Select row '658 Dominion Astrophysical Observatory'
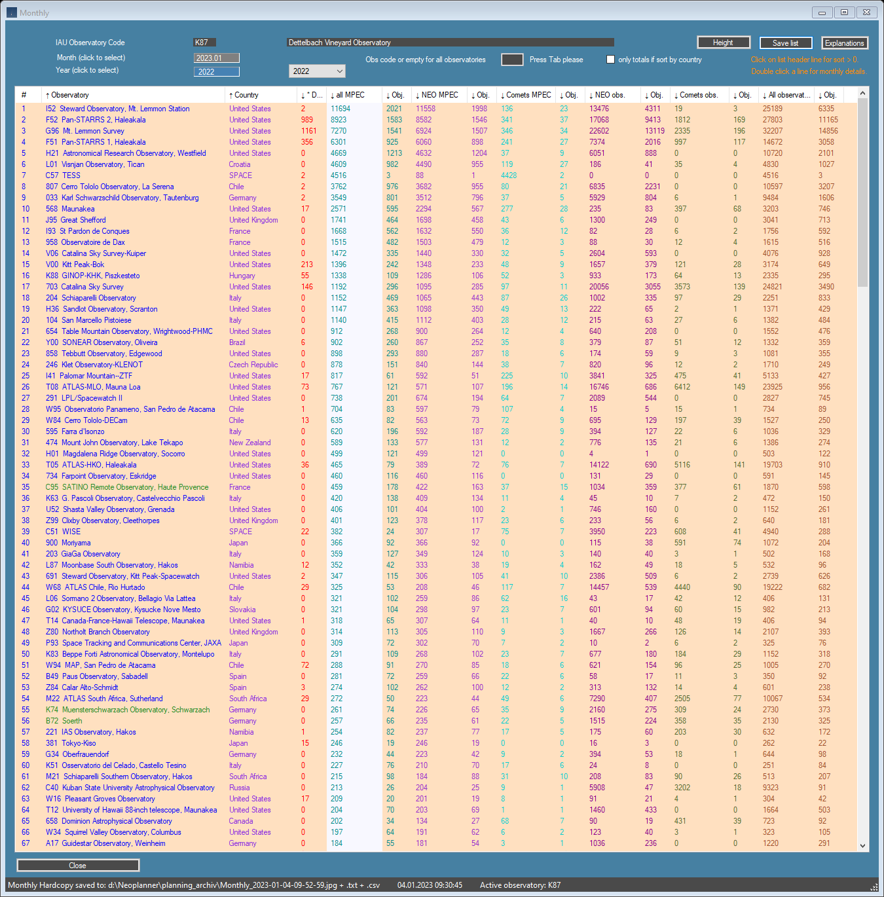Image resolution: width=884 pixels, height=897 pixels. 435,821
